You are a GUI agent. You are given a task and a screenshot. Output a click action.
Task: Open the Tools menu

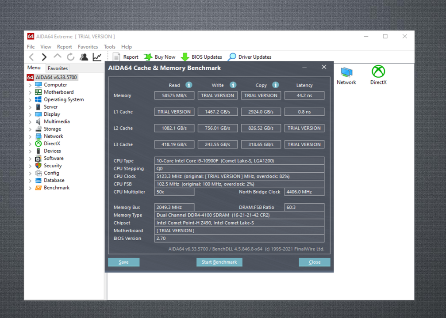(x=109, y=46)
